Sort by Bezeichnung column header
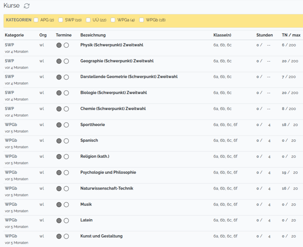Screen dimensions: 303x247 pos(93,35)
